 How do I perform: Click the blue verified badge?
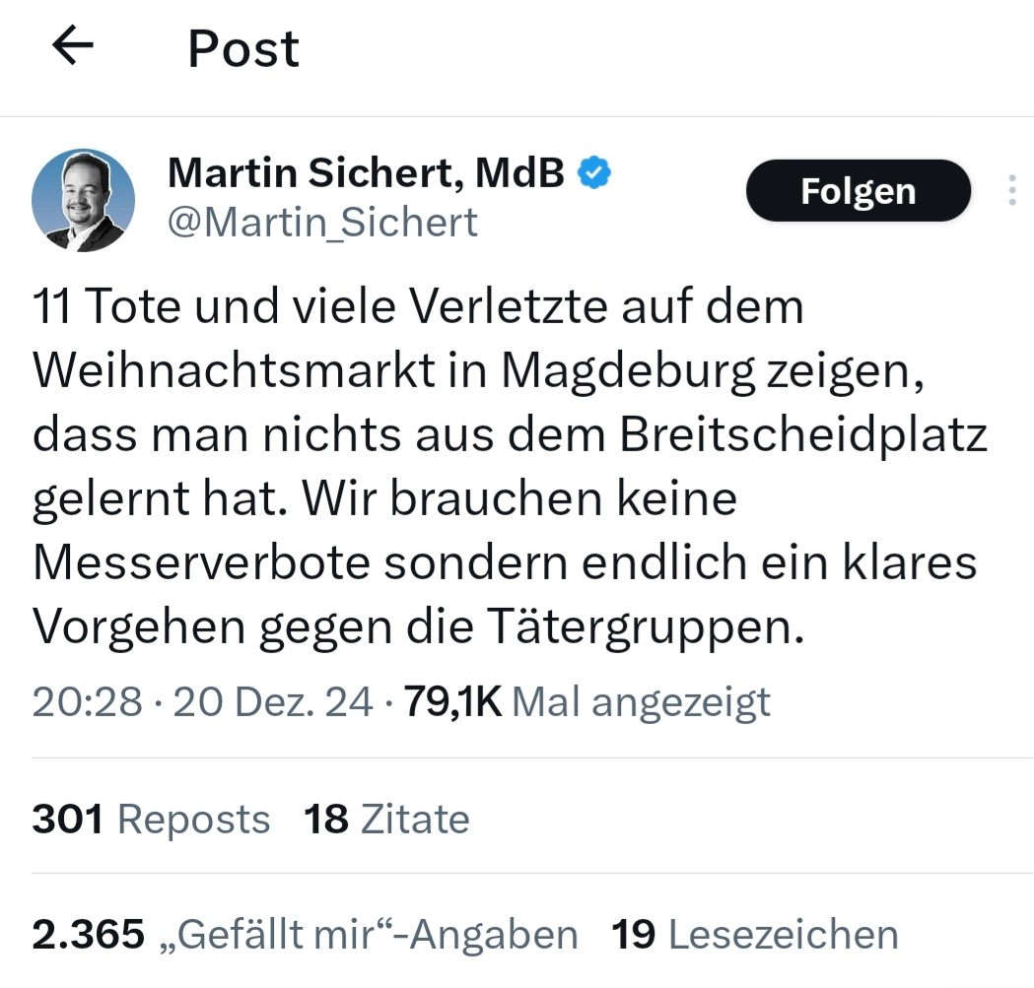[x=593, y=173]
